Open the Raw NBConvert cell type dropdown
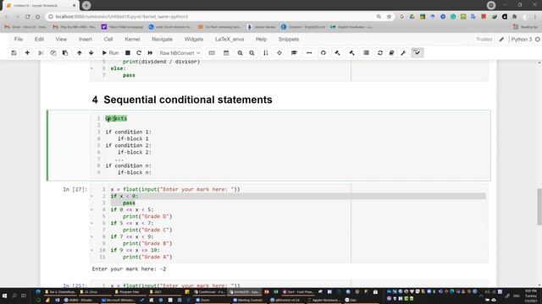The height and width of the screenshot is (304, 542). click(180, 52)
